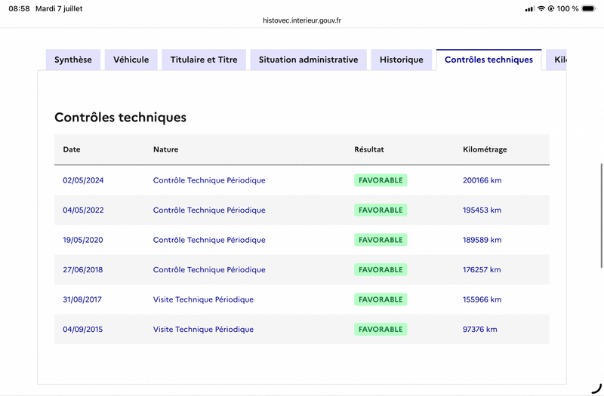
Task: Click Visite Technique Périodique for 31/08/2017
Action: coord(203,299)
